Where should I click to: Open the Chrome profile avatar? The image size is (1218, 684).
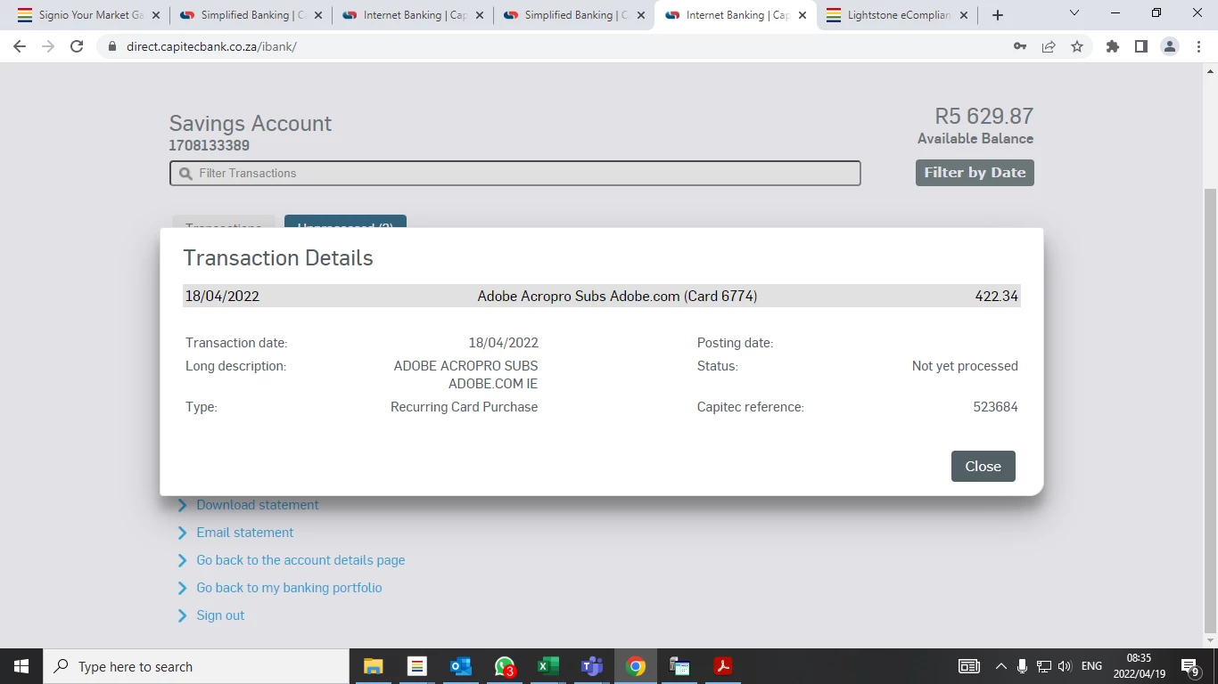pos(1170,46)
